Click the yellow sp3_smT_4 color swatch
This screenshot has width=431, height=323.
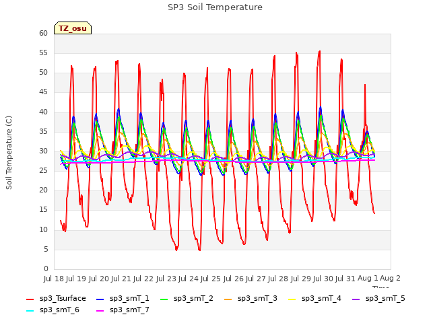click(292, 299)
